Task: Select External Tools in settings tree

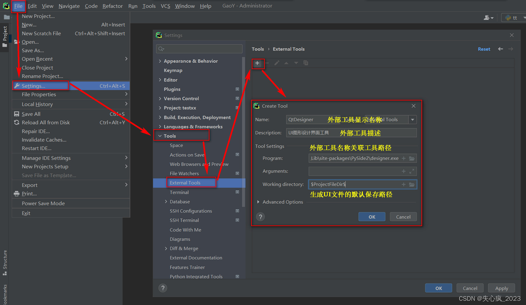Action: point(199,183)
